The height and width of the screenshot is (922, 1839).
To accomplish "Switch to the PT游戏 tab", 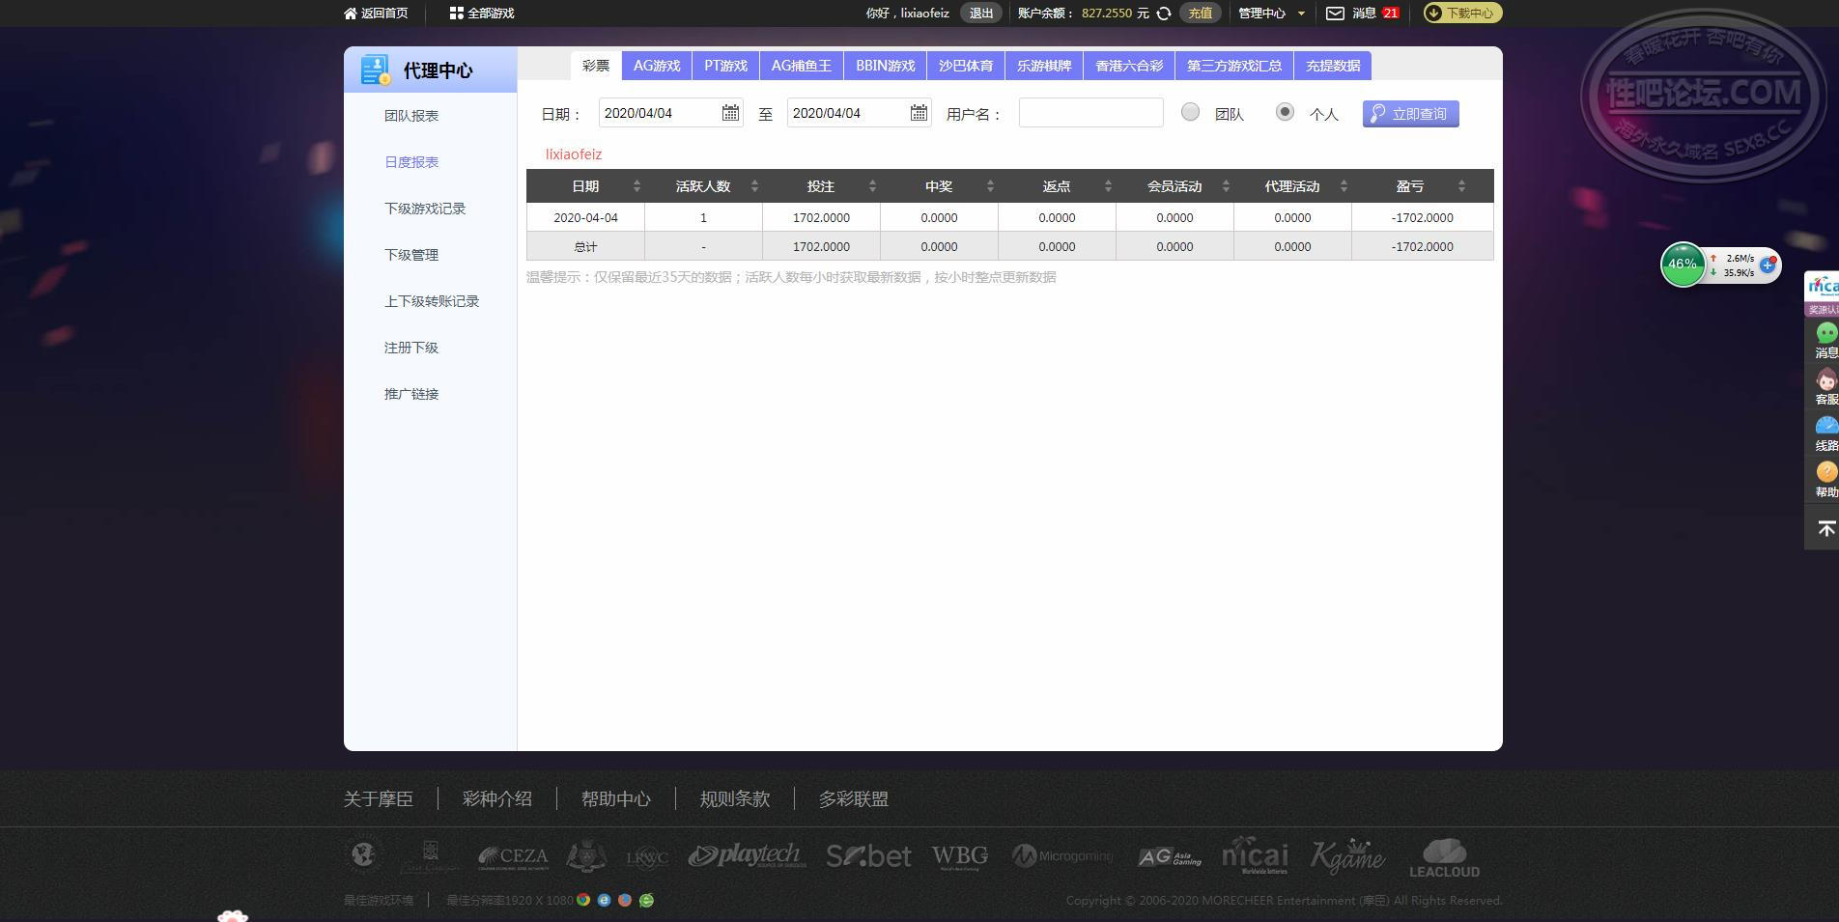I will point(725,66).
